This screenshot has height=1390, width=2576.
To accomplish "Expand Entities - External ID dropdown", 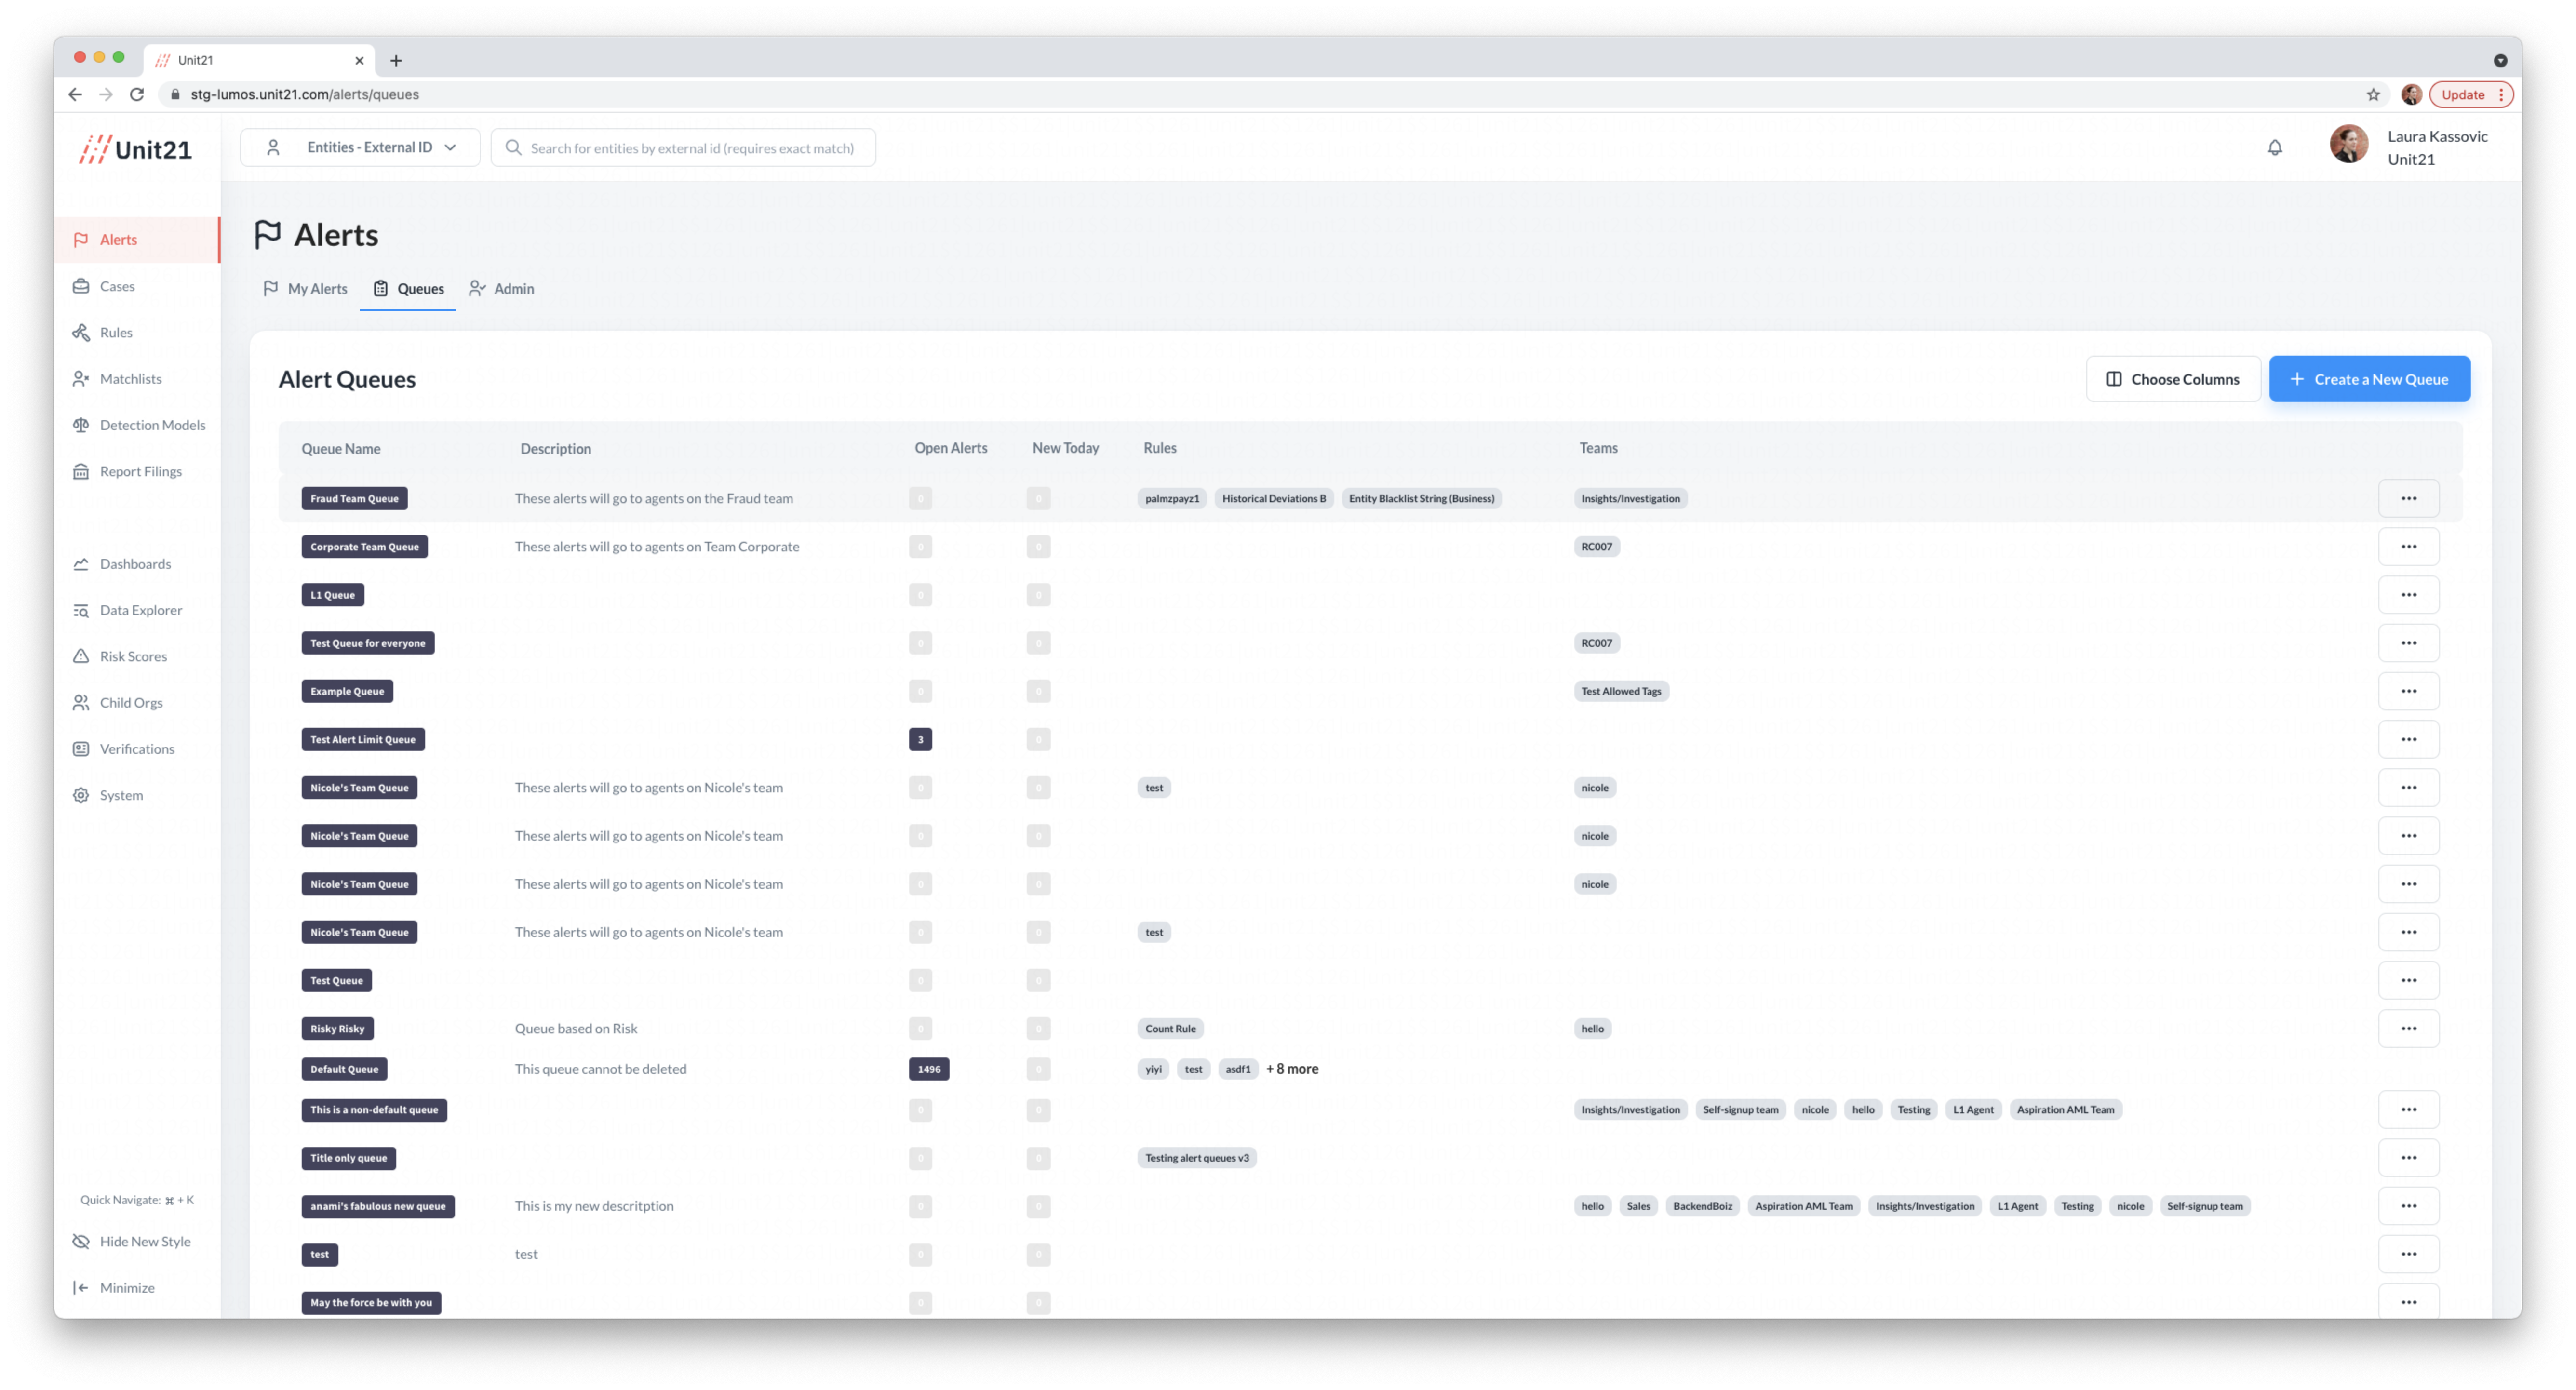I will [360, 147].
